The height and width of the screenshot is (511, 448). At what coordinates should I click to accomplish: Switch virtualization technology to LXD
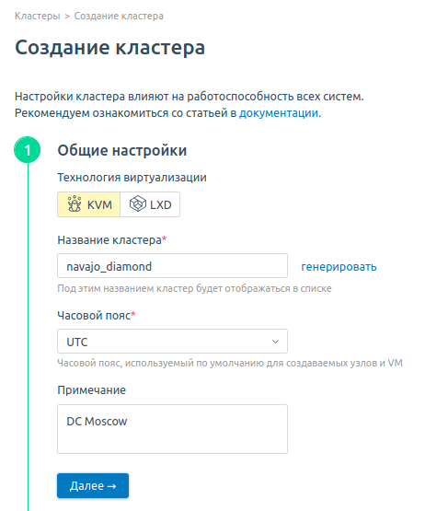coord(150,204)
